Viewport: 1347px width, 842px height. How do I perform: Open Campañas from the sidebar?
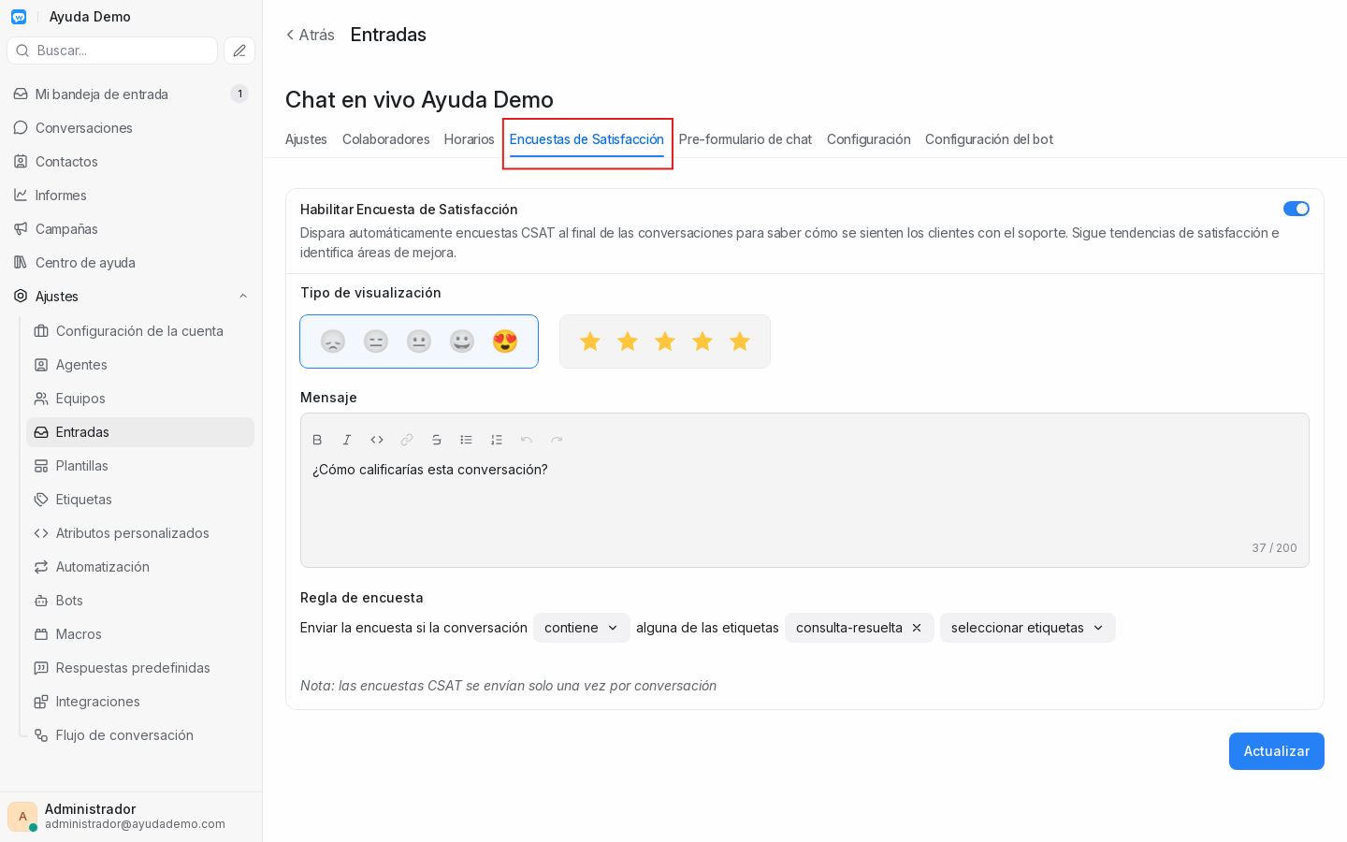[131, 228]
